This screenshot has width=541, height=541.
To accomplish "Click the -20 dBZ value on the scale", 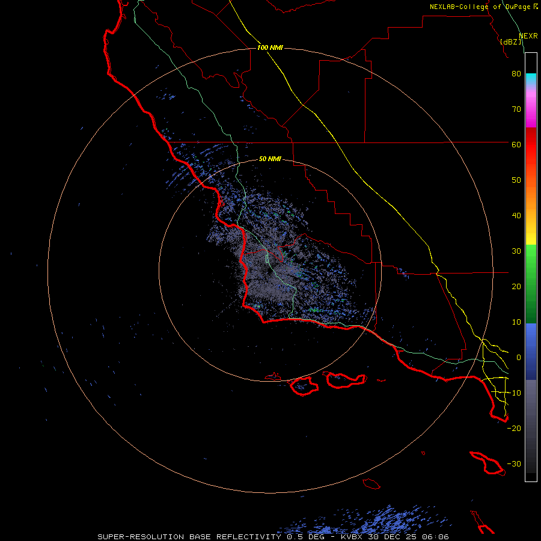I will [x=514, y=429].
